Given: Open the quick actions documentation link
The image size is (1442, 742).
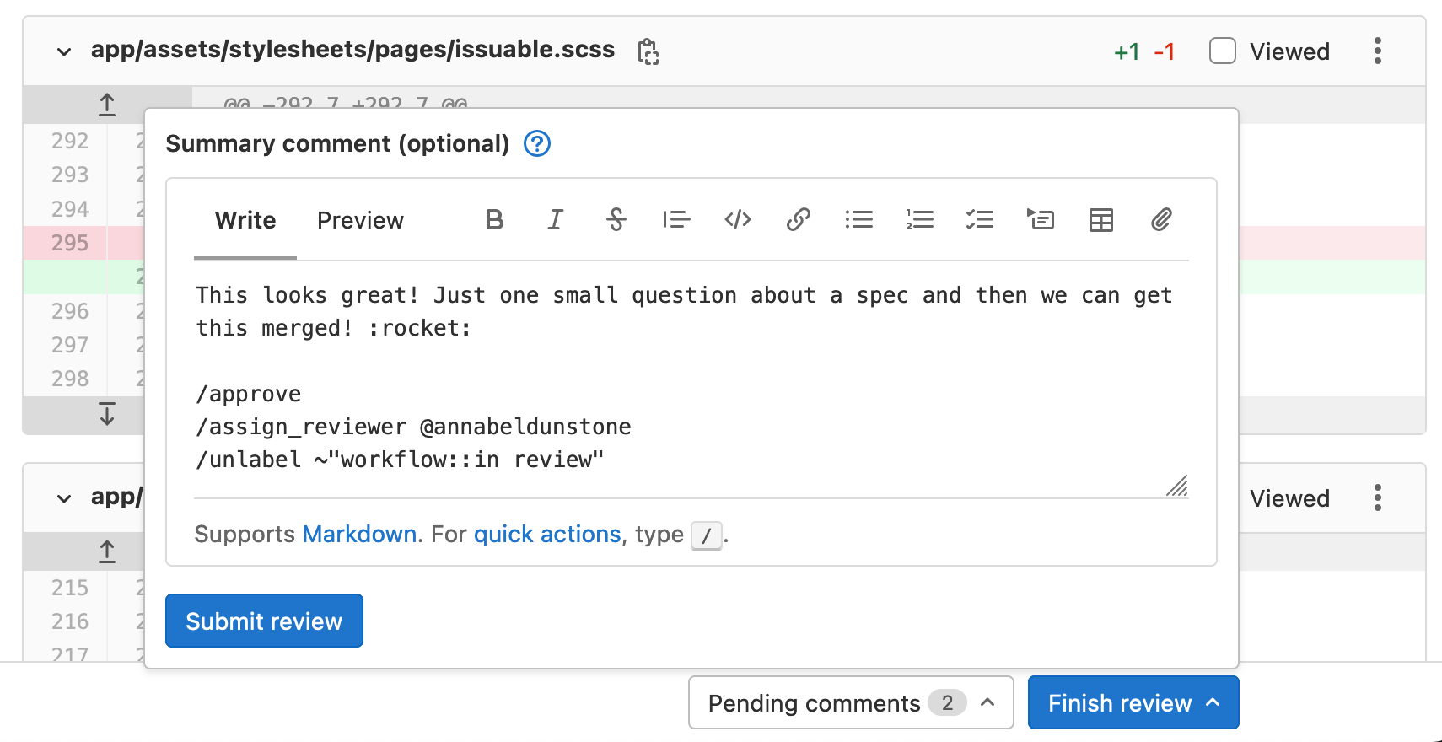Looking at the screenshot, I should coord(547,534).
